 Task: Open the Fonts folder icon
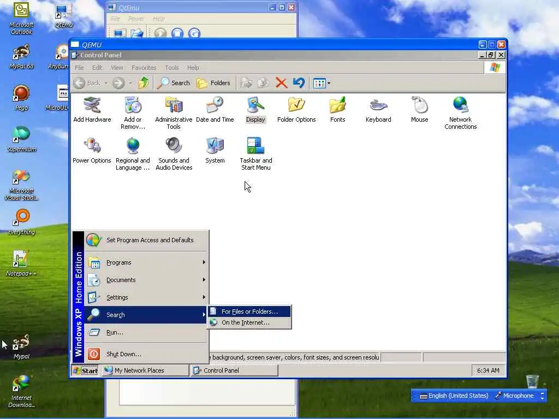(337, 110)
